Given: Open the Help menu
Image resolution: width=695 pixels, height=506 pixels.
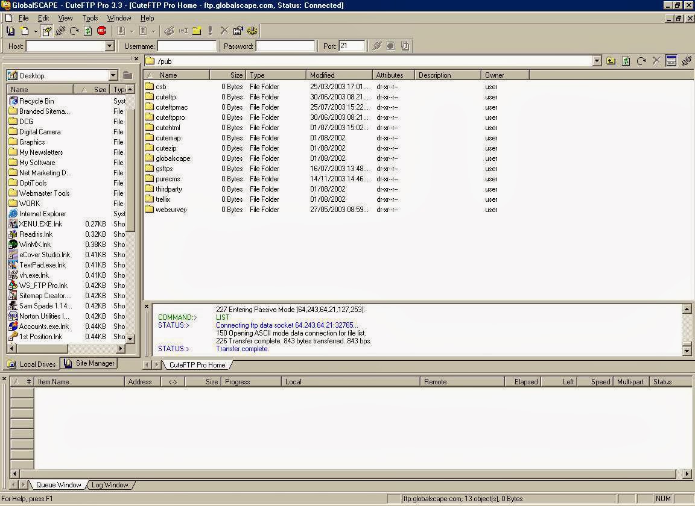Looking at the screenshot, I should click(x=147, y=18).
